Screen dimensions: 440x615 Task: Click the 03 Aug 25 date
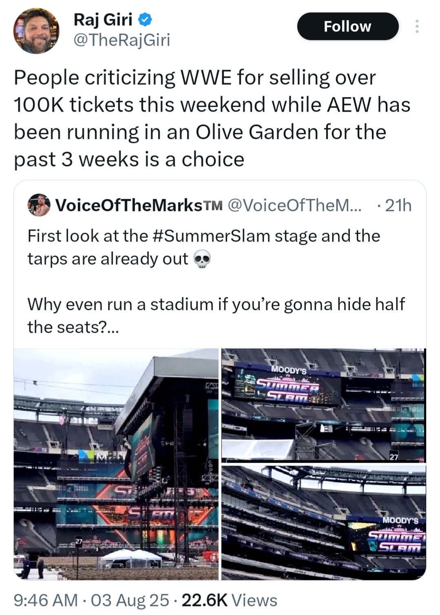pos(130,600)
